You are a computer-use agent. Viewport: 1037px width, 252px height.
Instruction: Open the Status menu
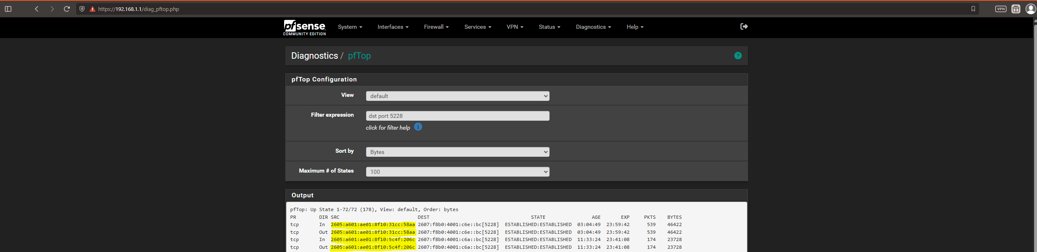click(x=549, y=27)
